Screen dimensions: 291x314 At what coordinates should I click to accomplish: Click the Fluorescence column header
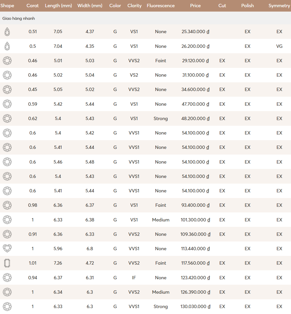161,6
